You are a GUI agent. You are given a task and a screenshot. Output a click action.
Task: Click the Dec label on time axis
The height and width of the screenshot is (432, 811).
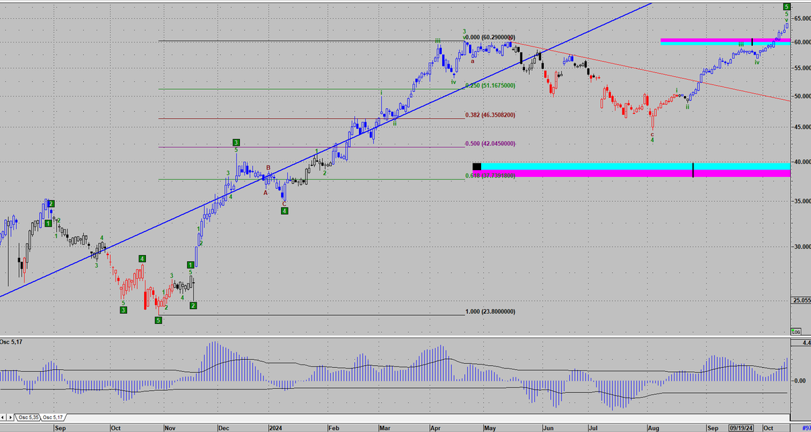[x=224, y=427]
